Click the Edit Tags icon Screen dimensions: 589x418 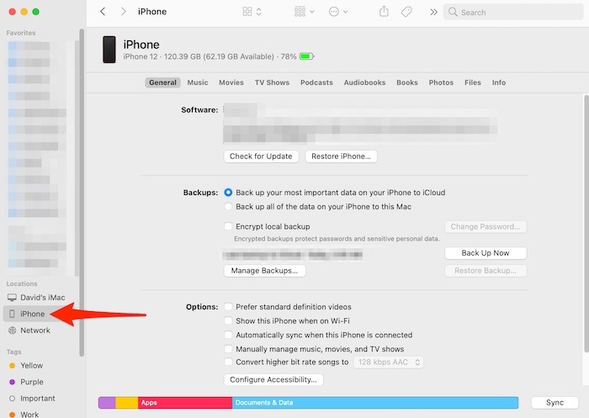click(x=406, y=12)
